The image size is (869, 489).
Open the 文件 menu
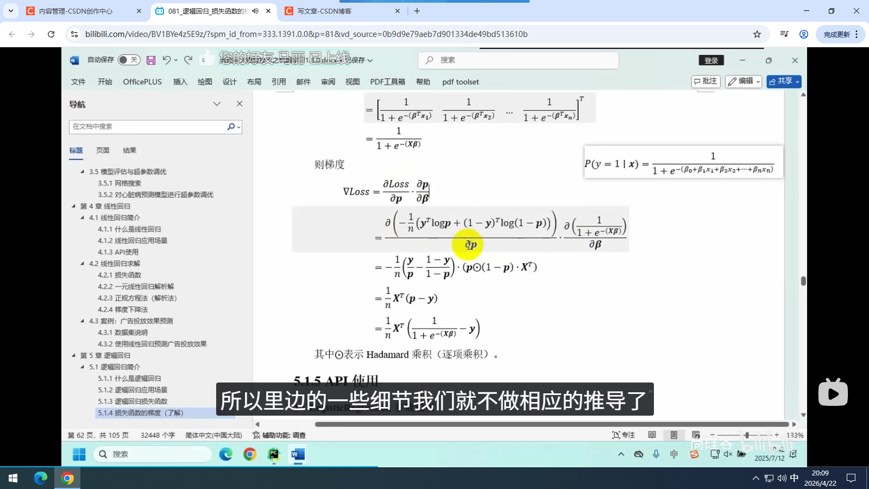[78, 81]
